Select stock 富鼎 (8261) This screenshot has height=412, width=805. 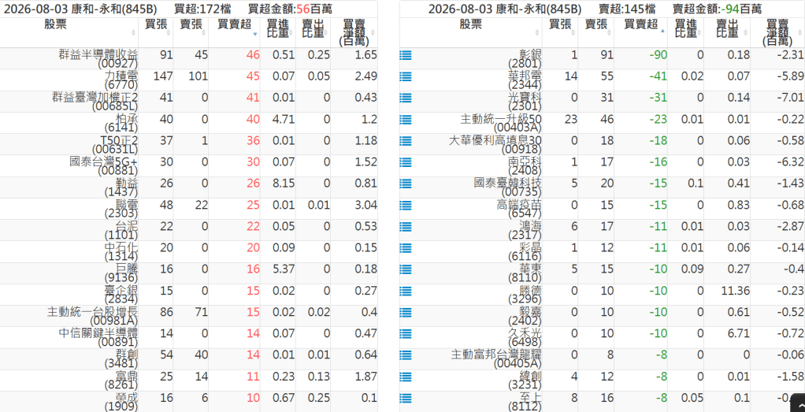tap(121, 380)
